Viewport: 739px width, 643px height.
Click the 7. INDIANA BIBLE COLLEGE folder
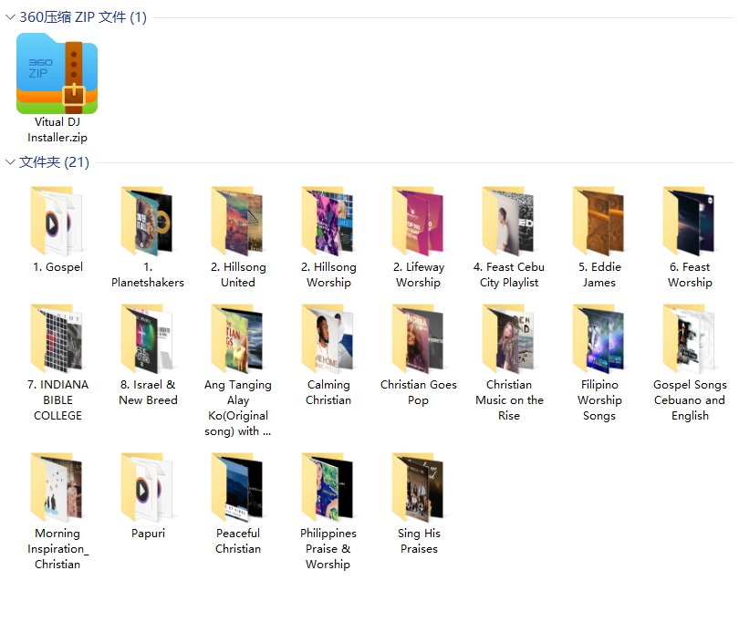click(57, 339)
